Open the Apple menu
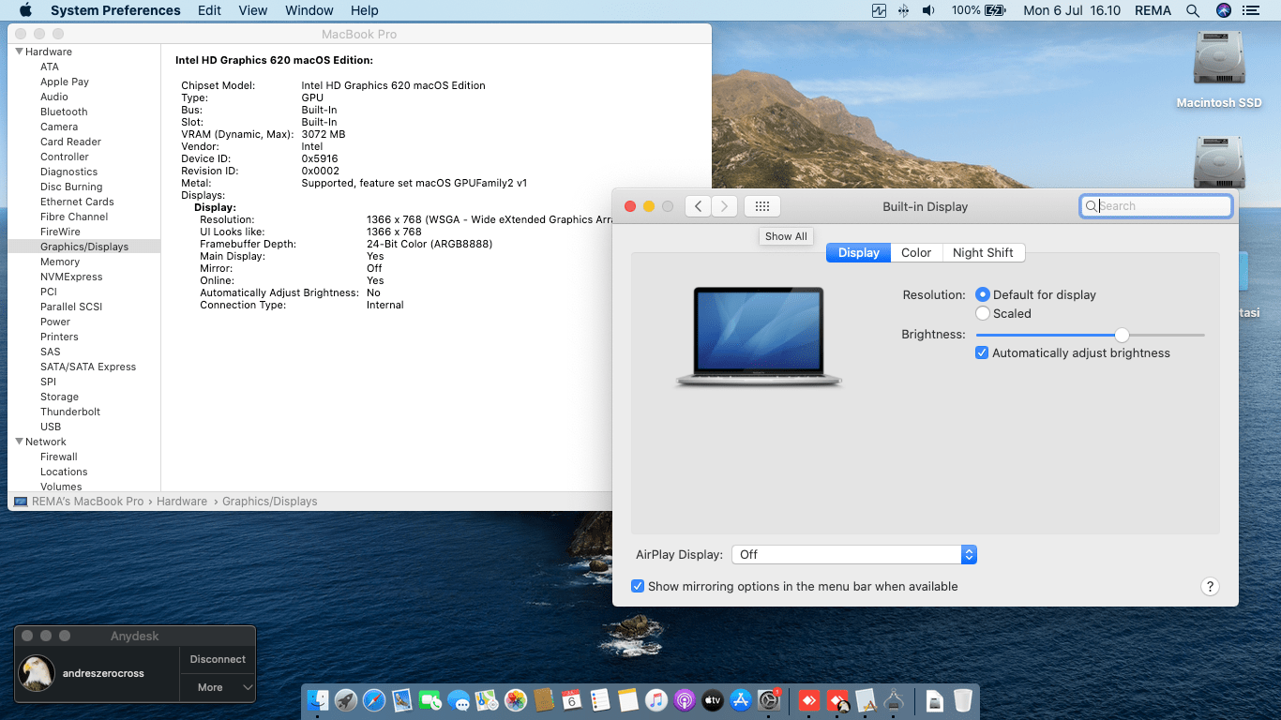Viewport: 1281px width, 720px height. tap(25, 10)
